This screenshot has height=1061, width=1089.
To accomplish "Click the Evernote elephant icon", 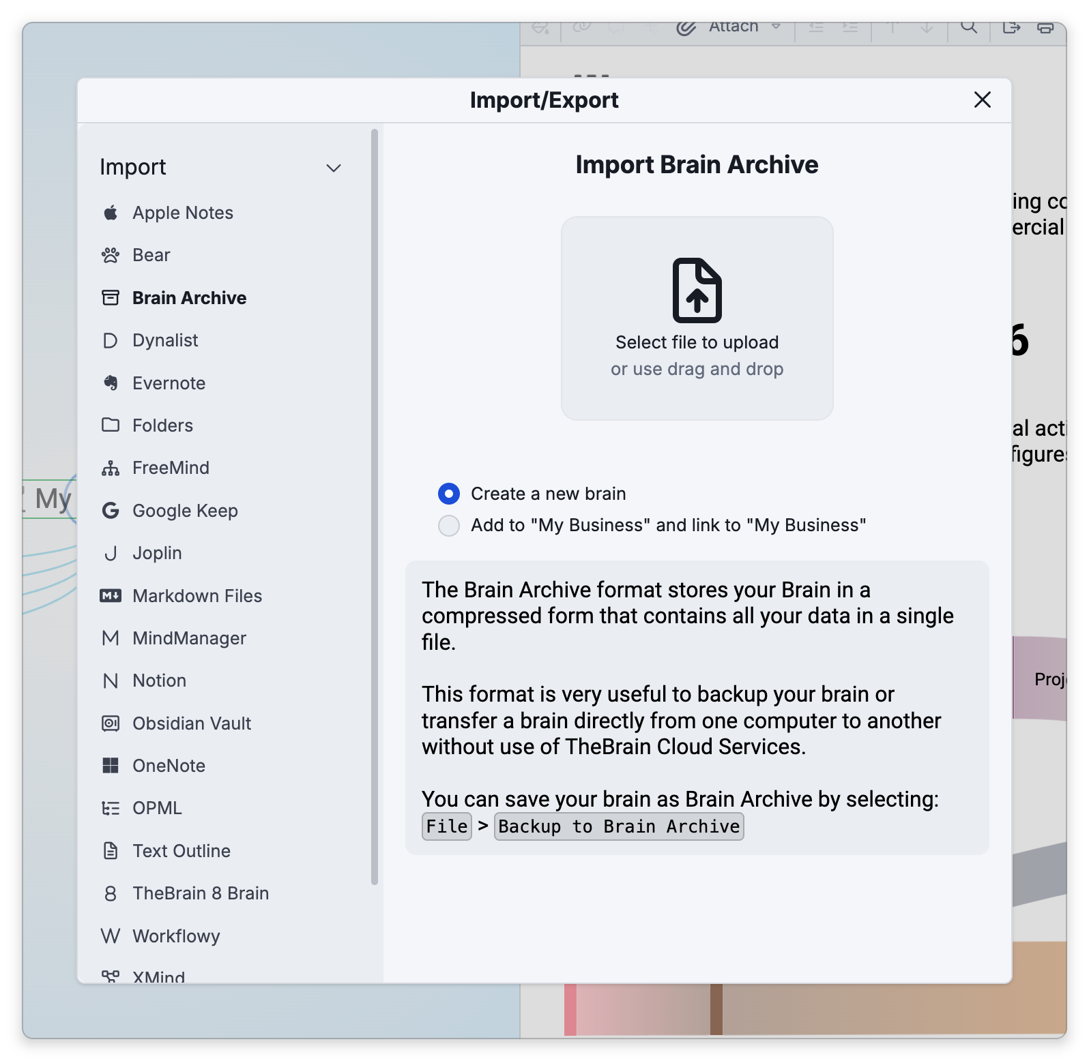I will coord(111,383).
